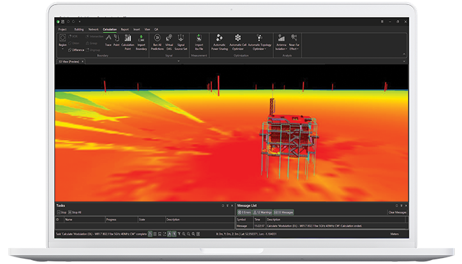
Task: Collapse the ribbon with the chevron
Action: pos(404,54)
